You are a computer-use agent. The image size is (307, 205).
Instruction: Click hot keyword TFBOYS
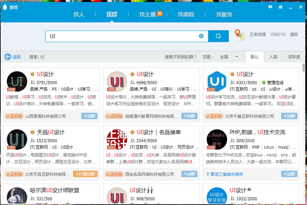point(278,35)
